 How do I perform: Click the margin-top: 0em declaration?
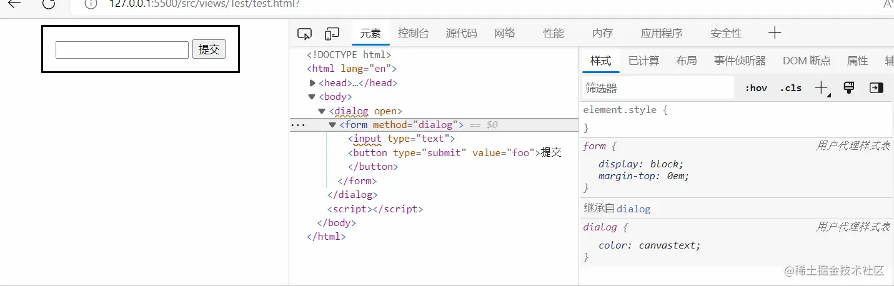(x=643, y=176)
